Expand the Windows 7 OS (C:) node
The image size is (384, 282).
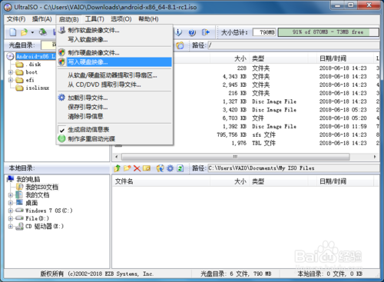11,211
